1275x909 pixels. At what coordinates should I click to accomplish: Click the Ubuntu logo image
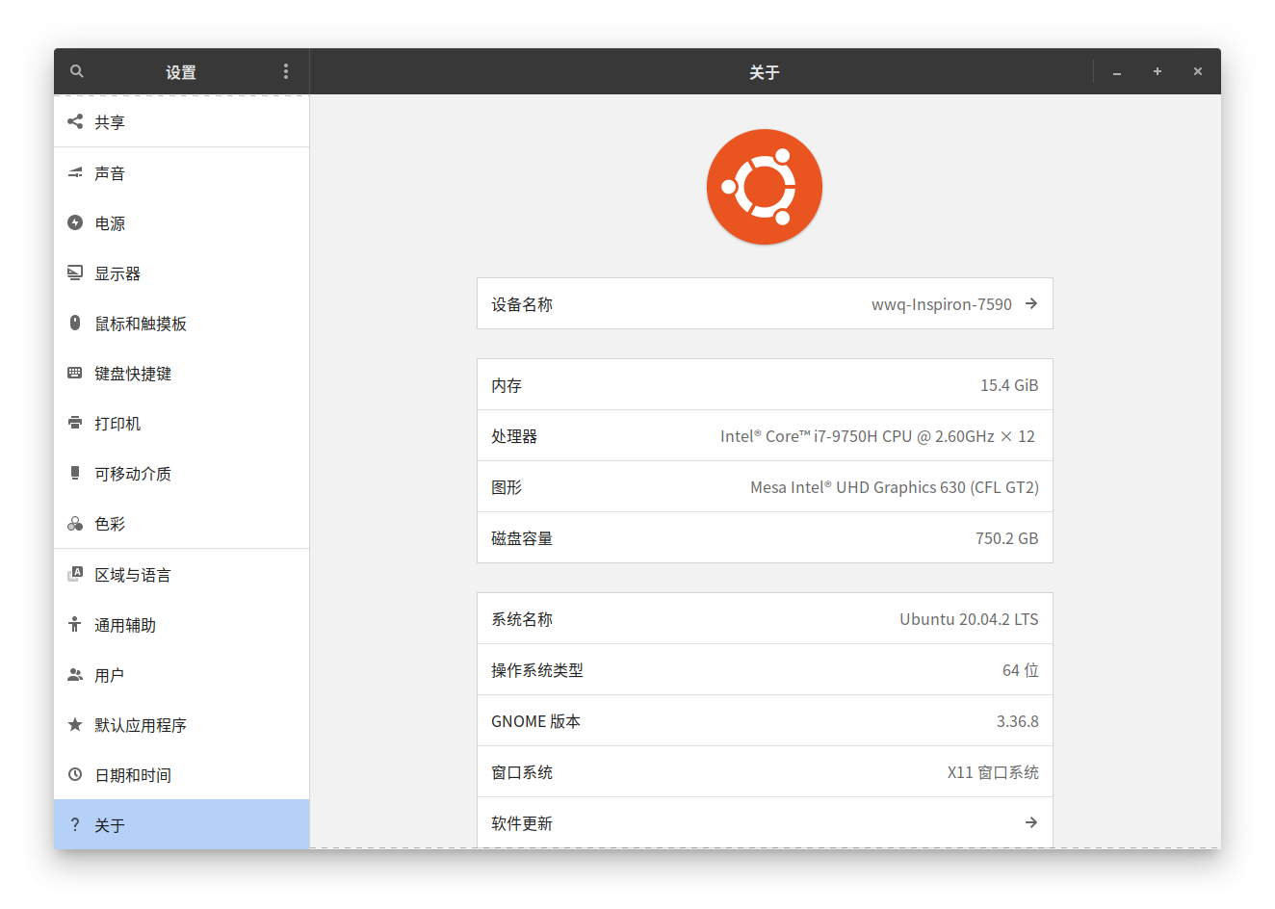pos(764,187)
